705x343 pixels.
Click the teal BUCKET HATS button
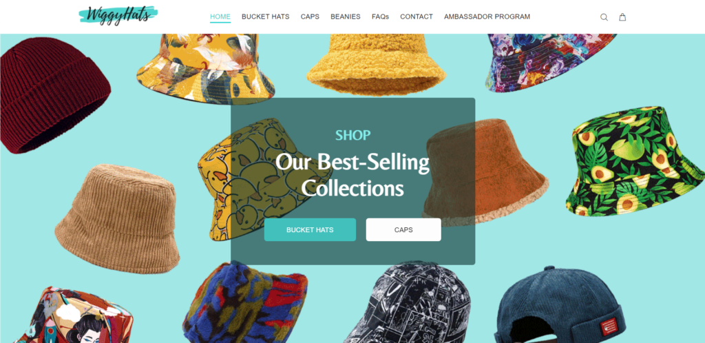pyautogui.click(x=310, y=230)
